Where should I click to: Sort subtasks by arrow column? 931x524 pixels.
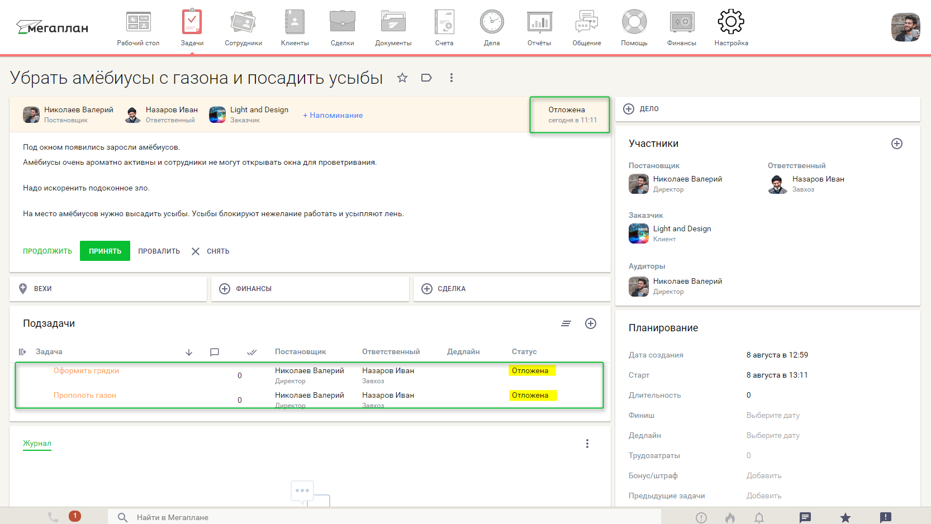point(189,352)
